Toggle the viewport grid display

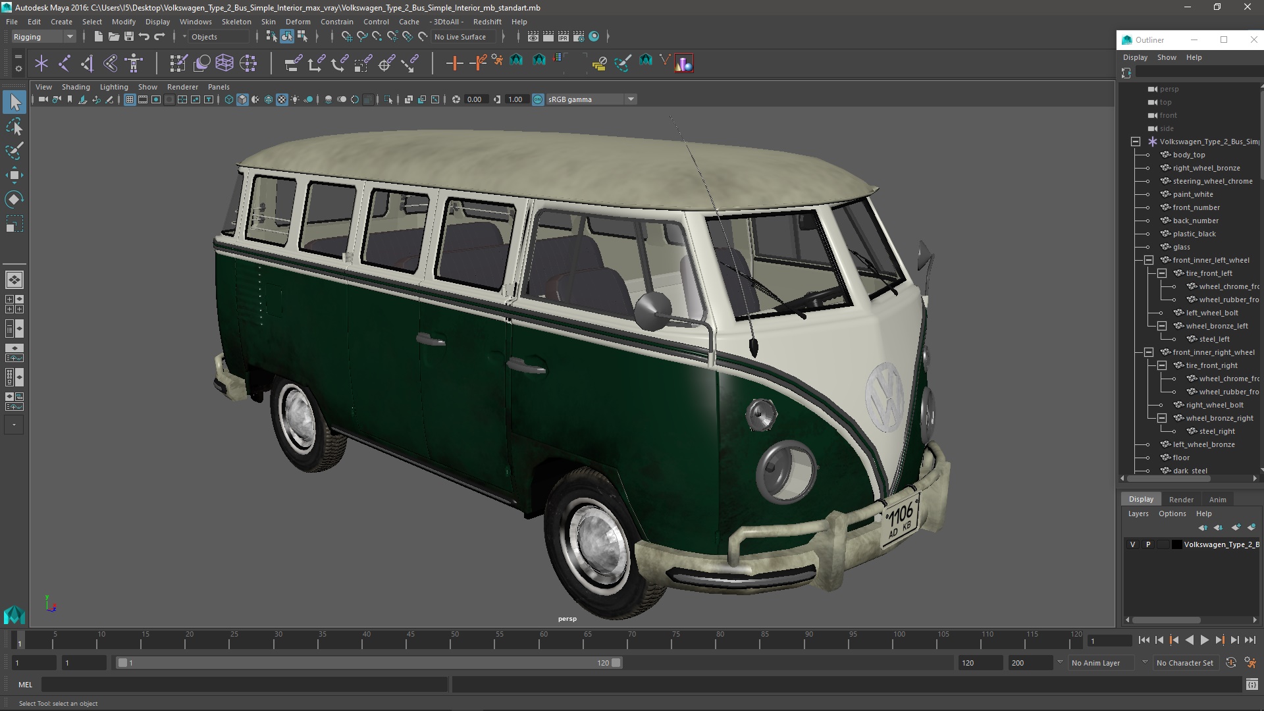coord(130,99)
